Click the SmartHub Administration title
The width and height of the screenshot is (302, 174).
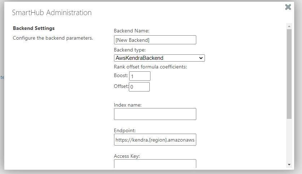[52, 13]
